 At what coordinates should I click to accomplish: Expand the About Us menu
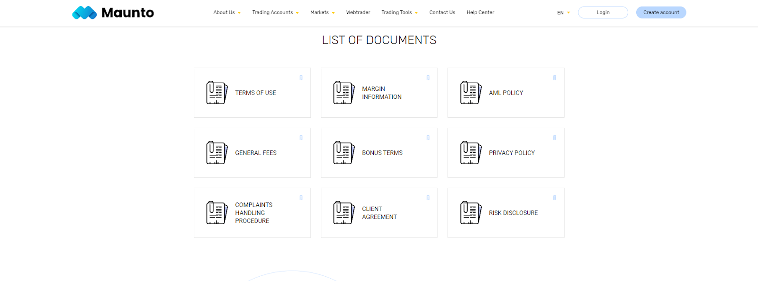point(227,13)
